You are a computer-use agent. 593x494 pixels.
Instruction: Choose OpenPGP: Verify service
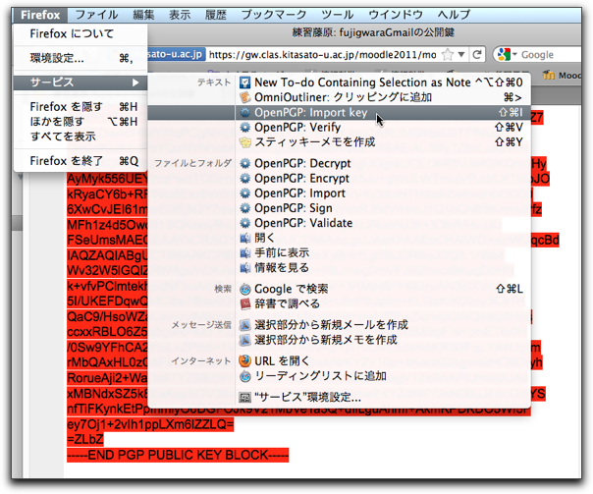383,127
